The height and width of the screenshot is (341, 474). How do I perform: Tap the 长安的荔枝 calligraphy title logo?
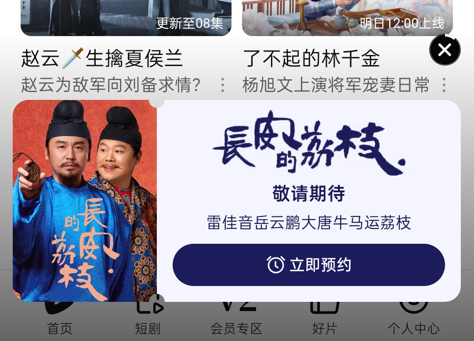(309, 143)
